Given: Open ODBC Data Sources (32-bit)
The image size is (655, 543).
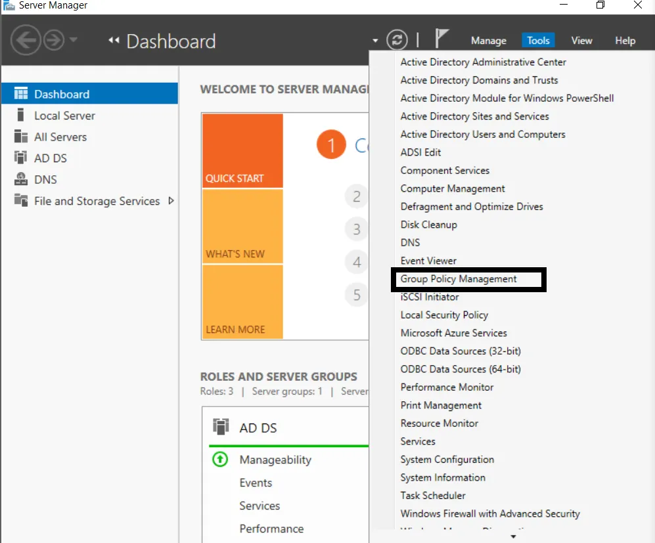Looking at the screenshot, I should pos(461,351).
